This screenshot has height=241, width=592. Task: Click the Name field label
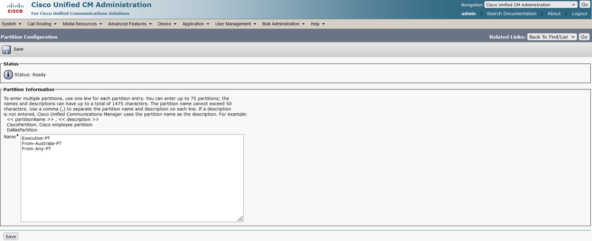pyautogui.click(x=11, y=137)
